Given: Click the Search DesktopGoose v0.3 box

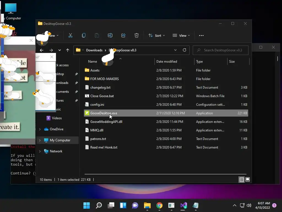Looking at the screenshot, I should tap(221, 50).
